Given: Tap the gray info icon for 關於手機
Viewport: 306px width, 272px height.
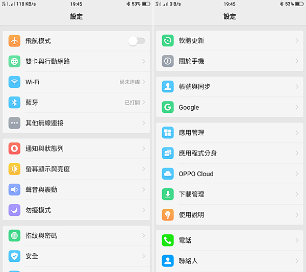Looking at the screenshot, I should click(x=168, y=61).
